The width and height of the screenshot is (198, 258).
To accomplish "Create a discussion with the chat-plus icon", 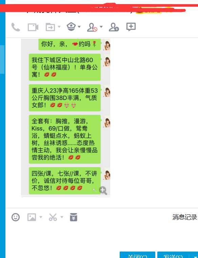I will pos(131,27).
